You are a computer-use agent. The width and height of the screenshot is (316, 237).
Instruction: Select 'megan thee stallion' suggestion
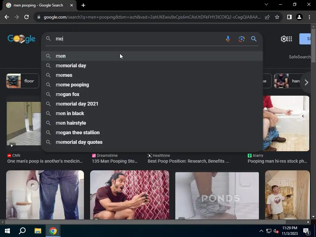click(152, 133)
